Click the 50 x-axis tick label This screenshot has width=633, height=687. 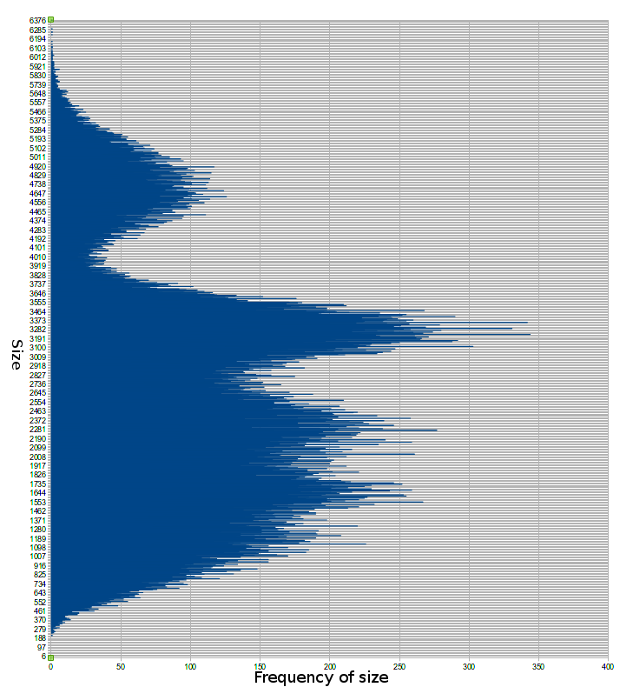(x=122, y=666)
